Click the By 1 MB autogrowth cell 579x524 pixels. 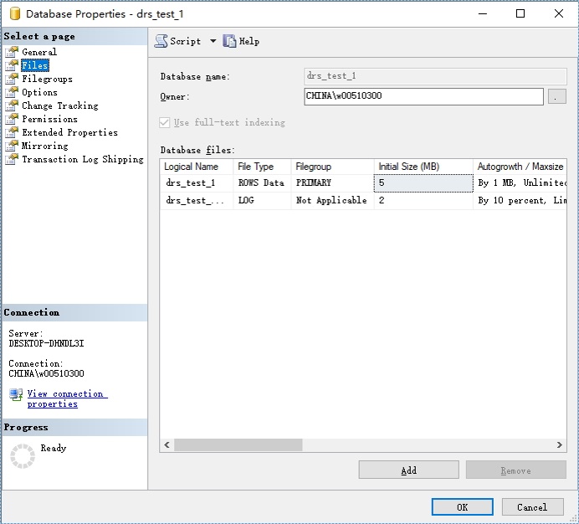[x=520, y=183]
